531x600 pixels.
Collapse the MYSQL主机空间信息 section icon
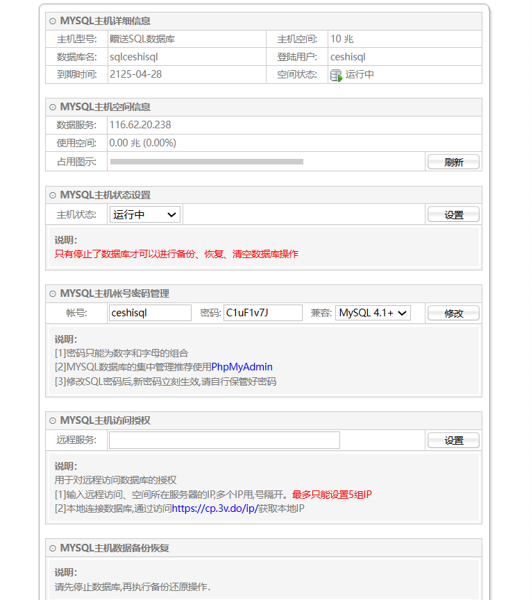coord(53,108)
